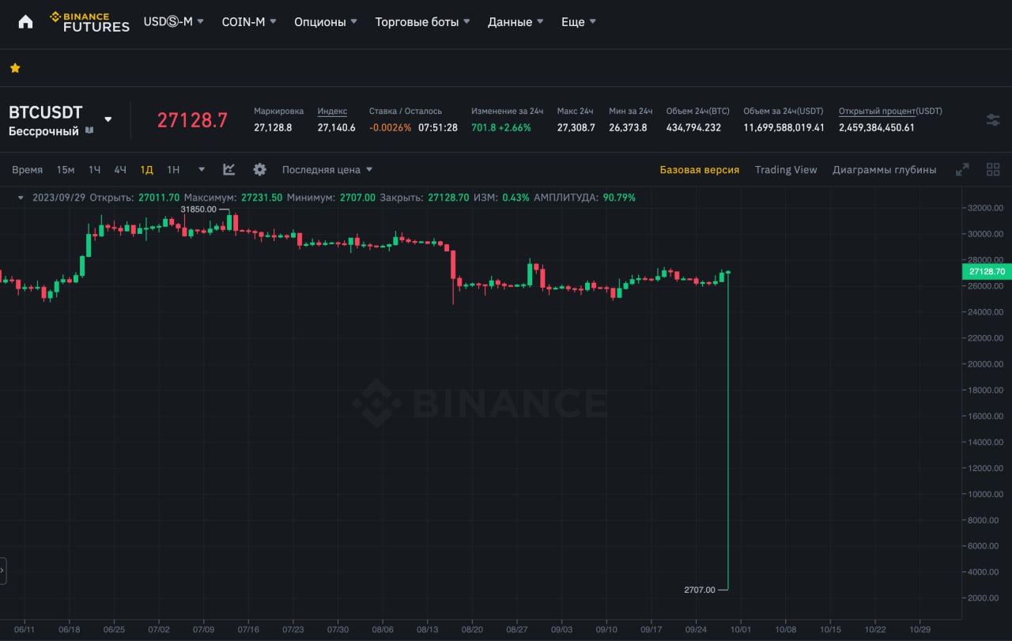Switch to the Trading View tab
The width and height of the screenshot is (1012, 641).
coord(785,170)
